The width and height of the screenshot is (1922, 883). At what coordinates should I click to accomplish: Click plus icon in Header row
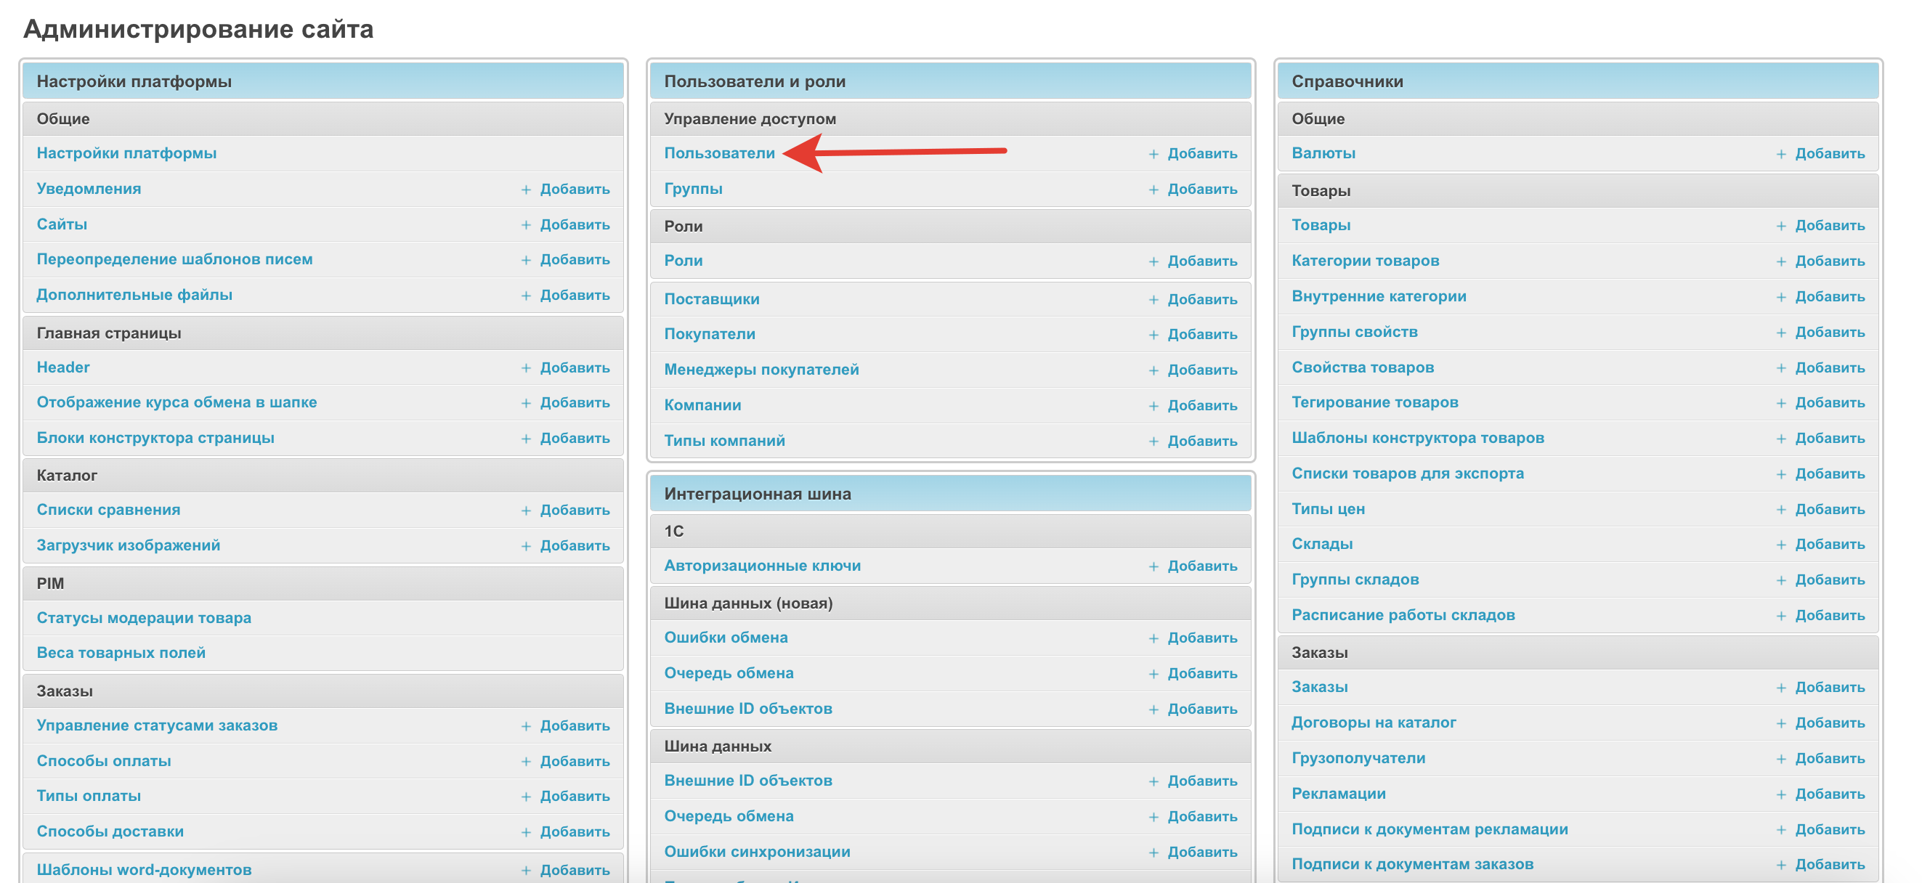525,367
